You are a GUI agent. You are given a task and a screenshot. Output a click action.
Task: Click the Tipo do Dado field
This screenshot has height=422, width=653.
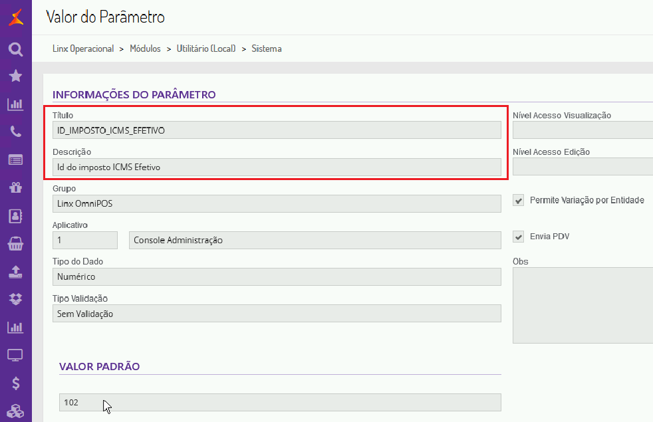277,276
